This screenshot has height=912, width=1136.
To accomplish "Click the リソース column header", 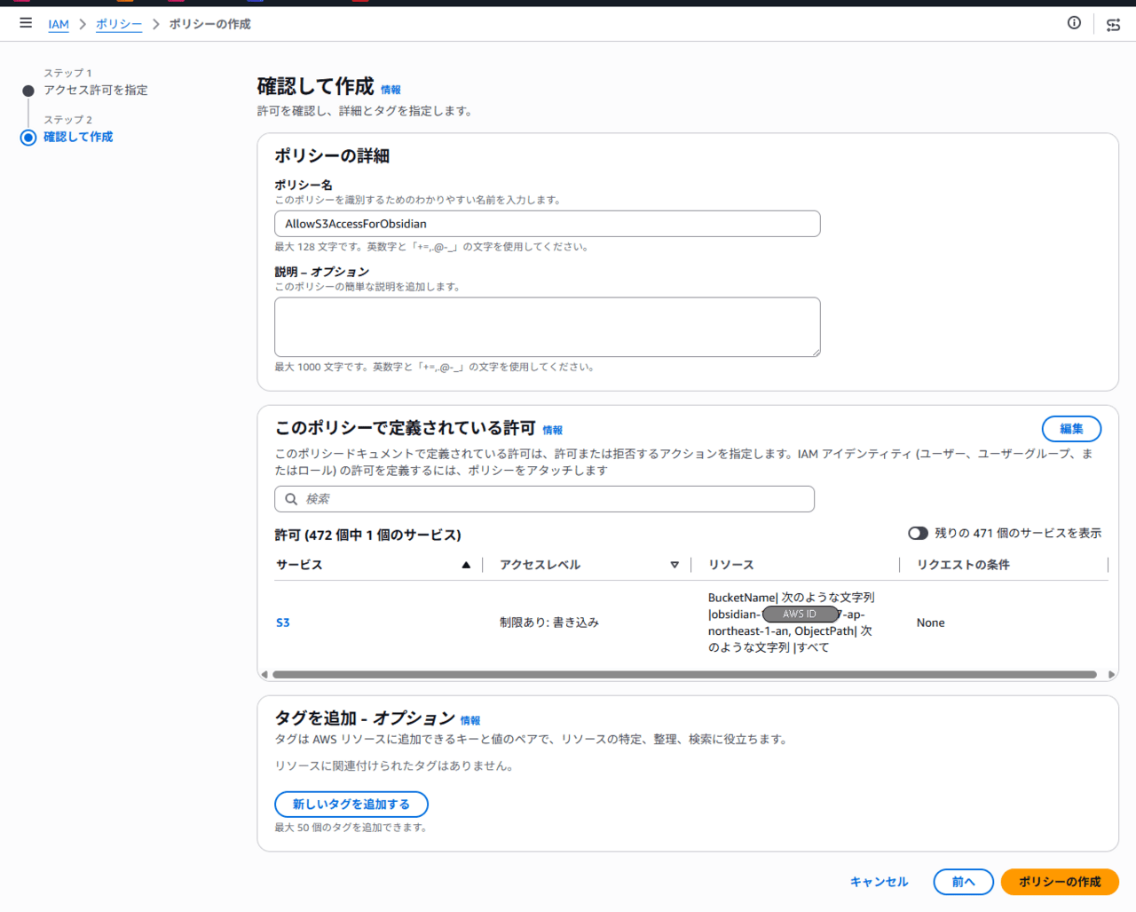I will [x=731, y=565].
